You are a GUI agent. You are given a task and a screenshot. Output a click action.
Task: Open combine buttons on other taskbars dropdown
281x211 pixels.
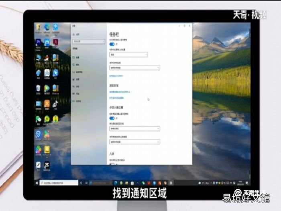pos(134,142)
